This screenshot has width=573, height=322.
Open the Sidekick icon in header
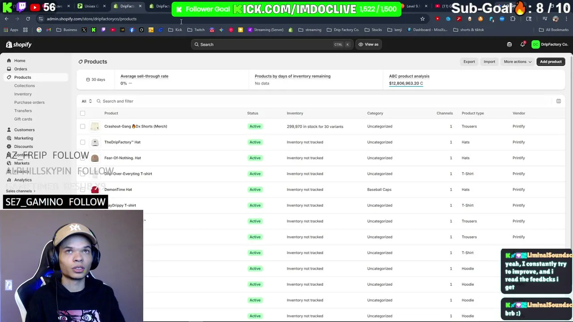click(509, 44)
